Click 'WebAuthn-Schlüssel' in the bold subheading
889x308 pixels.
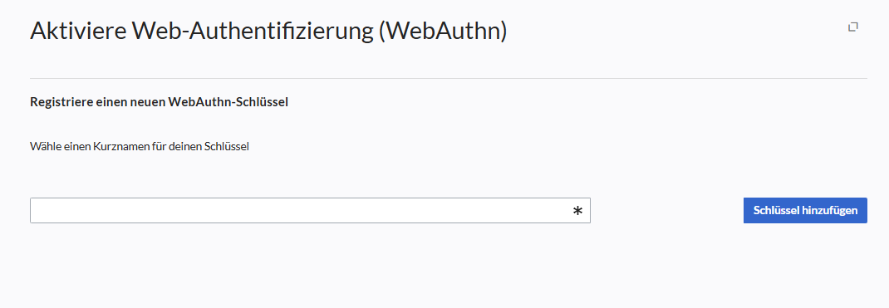228,102
